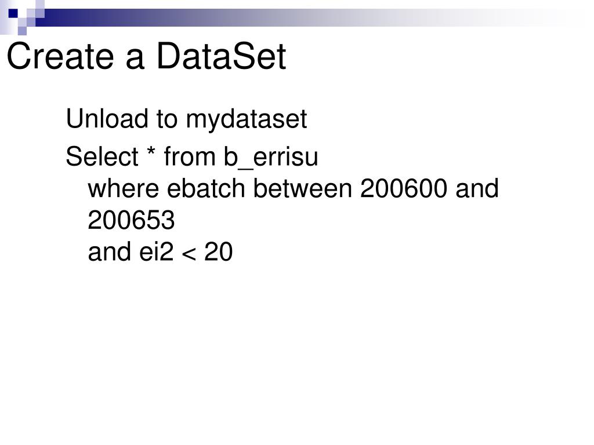Click the word 'between'
The height and width of the screenshot is (445, 594).
303,188
